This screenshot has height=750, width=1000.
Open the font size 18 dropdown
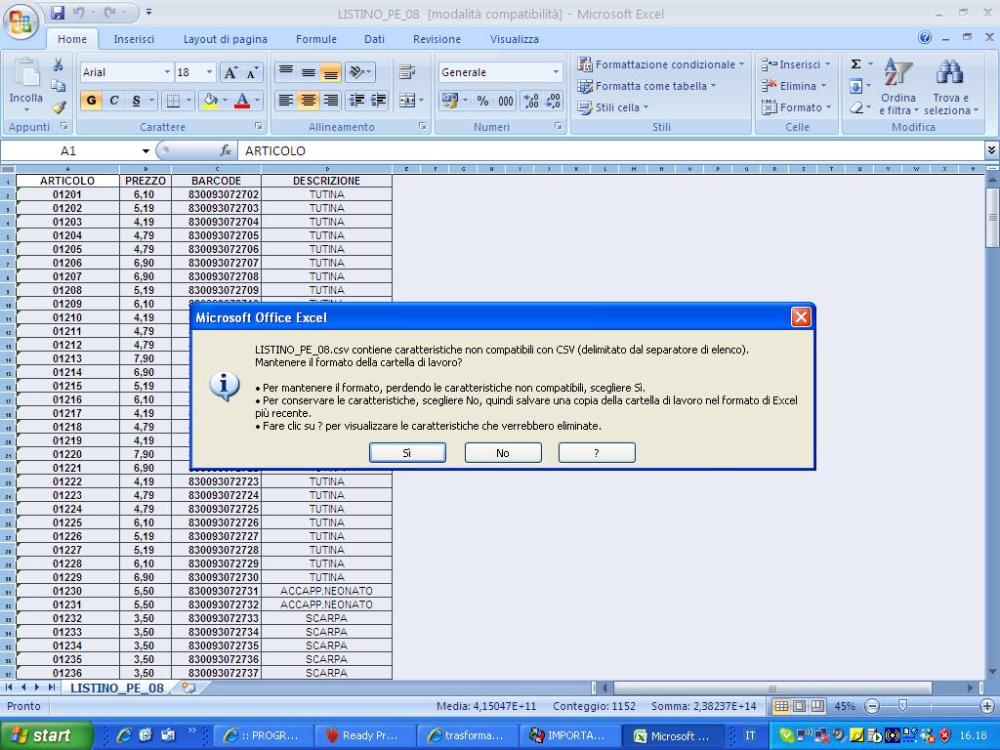[209, 72]
